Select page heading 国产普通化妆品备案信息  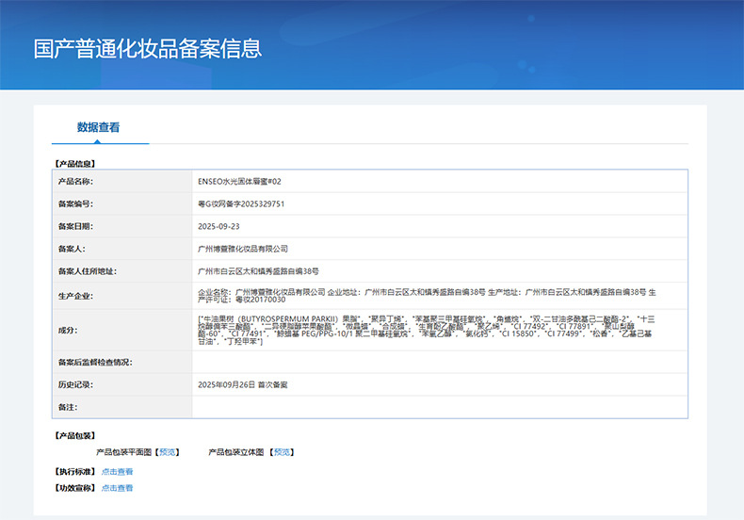tap(148, 48)
